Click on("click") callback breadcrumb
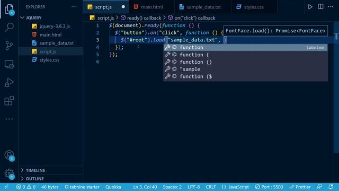This screenshot has height=191, width=339. coord(192,18)
